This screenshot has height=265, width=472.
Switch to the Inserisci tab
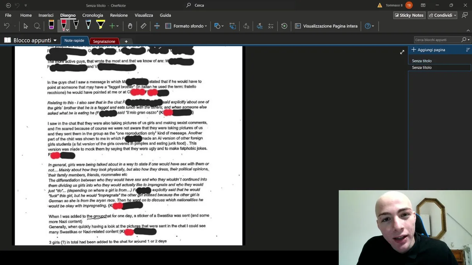click(46, 15)
